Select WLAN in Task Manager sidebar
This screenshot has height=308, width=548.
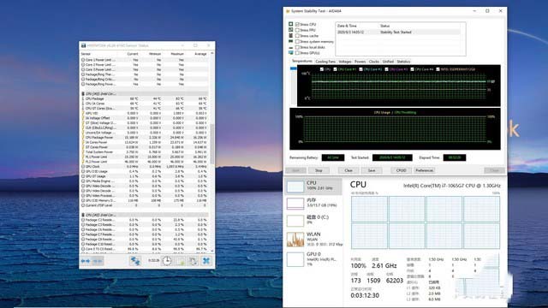(x=313, y=239)
